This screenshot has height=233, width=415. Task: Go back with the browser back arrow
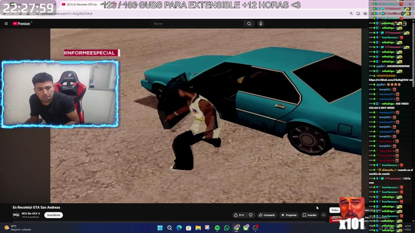click(x=5, y=14)
